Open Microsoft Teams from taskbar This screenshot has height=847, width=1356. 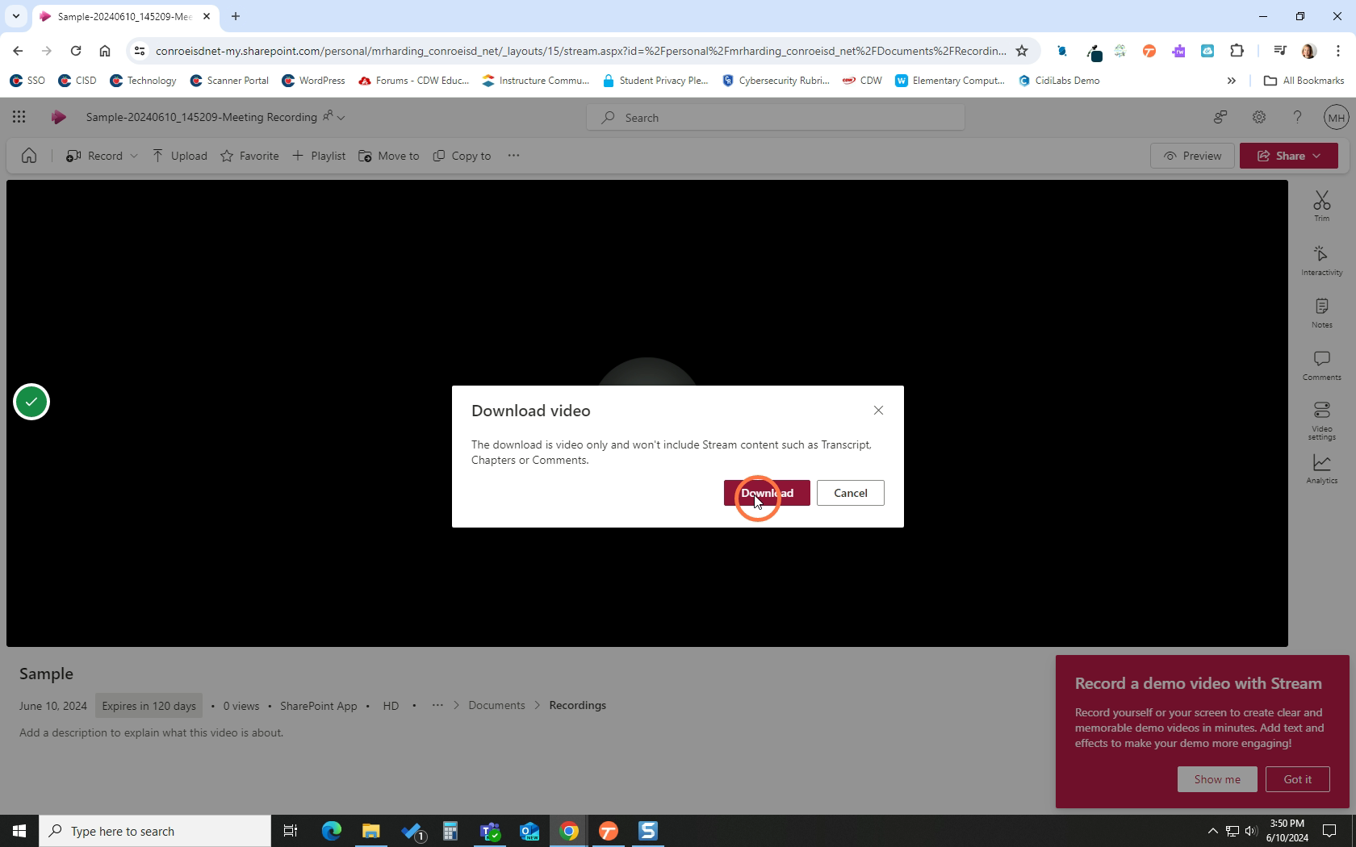(490, 831)
